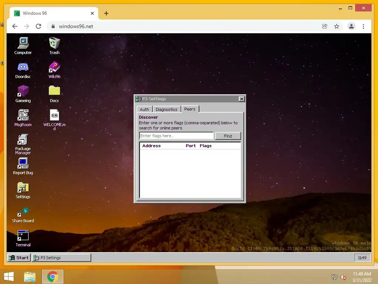Click the P3 Settings title bar icon
This screenshot has width=378, height=284.
coord(138,99)
